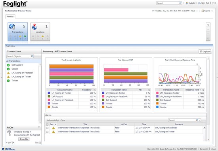Click the Instance column header in Alarms
Image resolution: width=218 pixels, height=151 pixels.
click(179, 125)
